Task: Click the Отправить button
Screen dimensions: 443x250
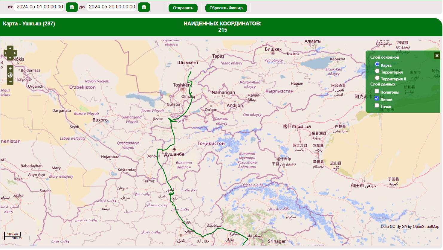Action: [183, 8]
